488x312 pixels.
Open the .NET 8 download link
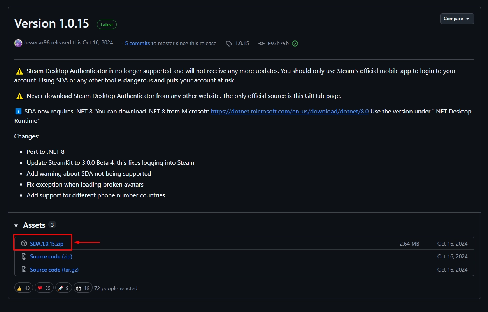pyautogui.click(x=290, y=111)
